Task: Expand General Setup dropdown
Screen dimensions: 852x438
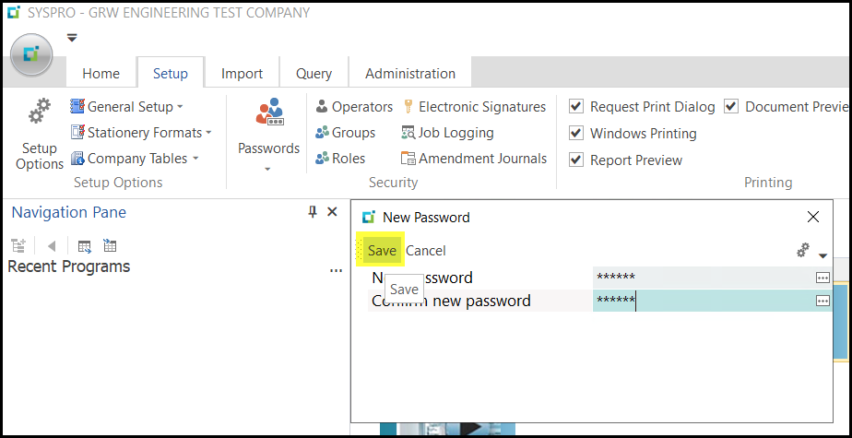Action: pyautogui.click(x=127, y=107)
